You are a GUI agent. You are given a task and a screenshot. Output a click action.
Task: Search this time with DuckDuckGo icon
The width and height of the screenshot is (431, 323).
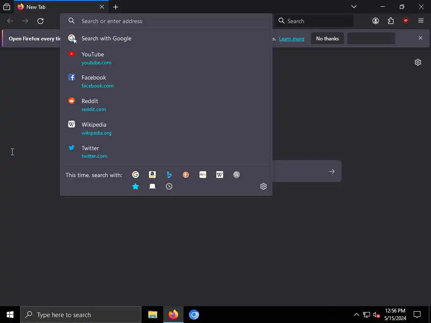[186, 175]
